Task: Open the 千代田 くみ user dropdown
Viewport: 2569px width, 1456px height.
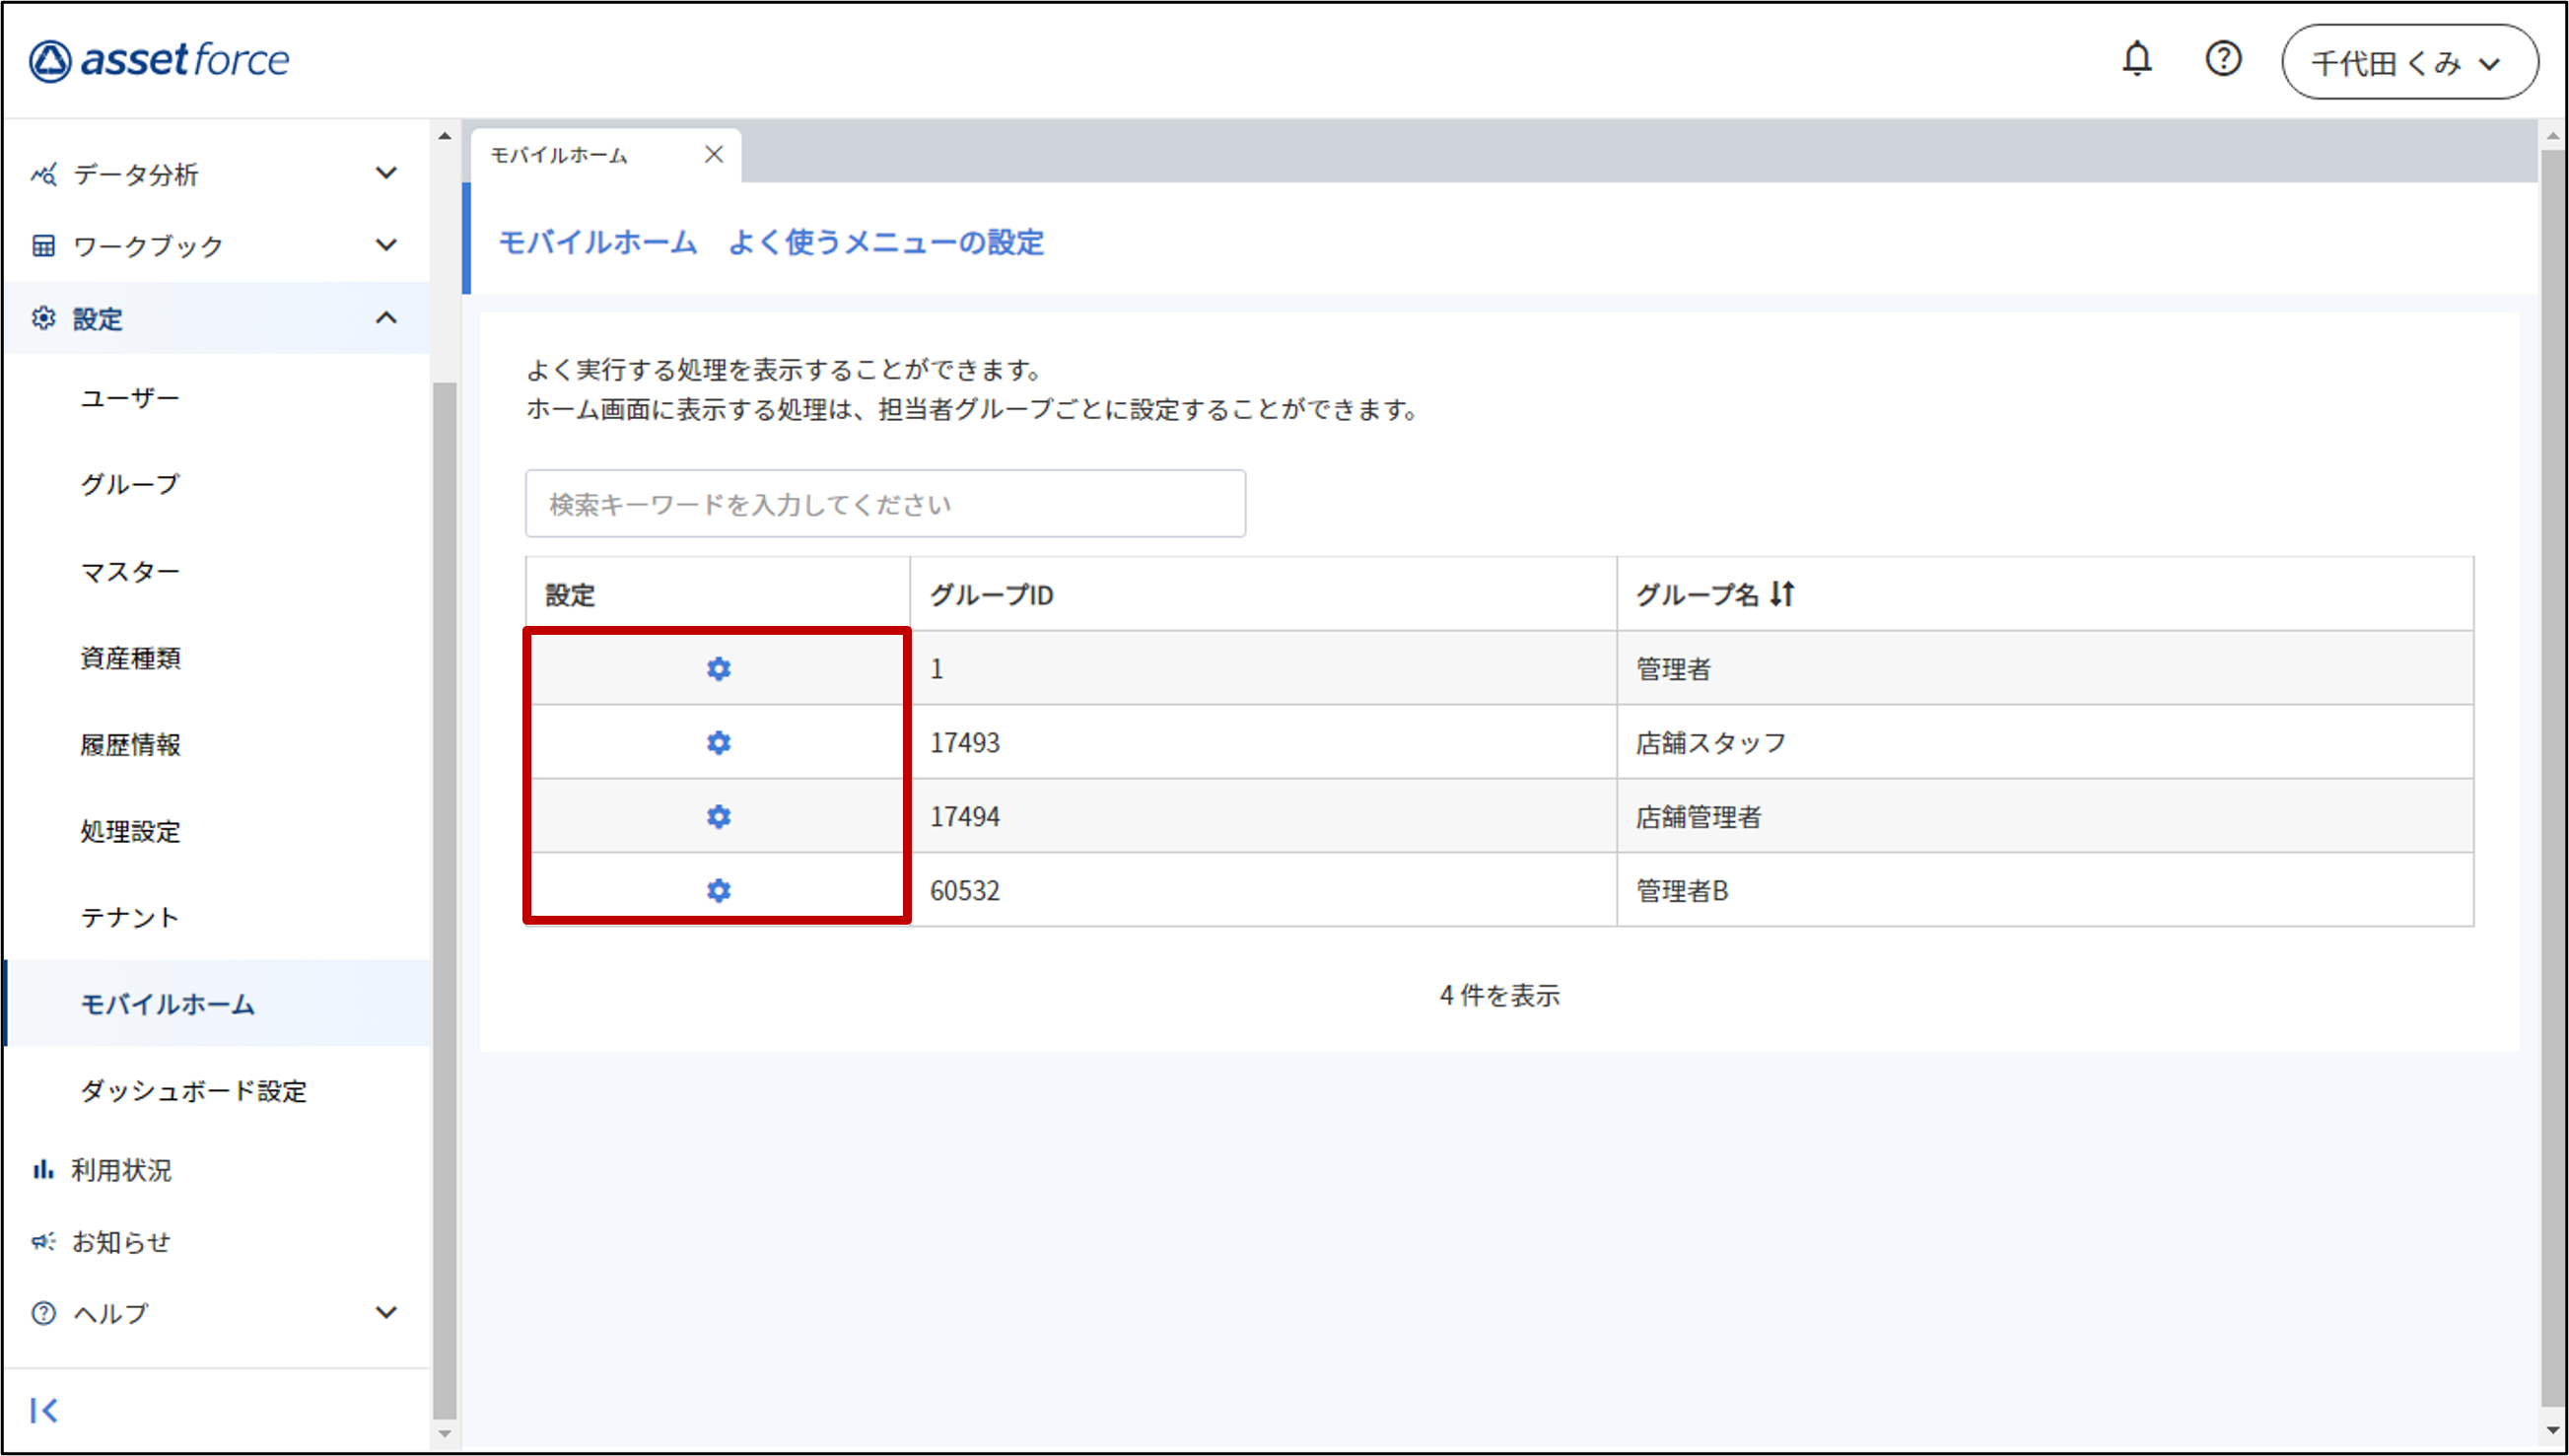Action: click(x=2408, y=63)
